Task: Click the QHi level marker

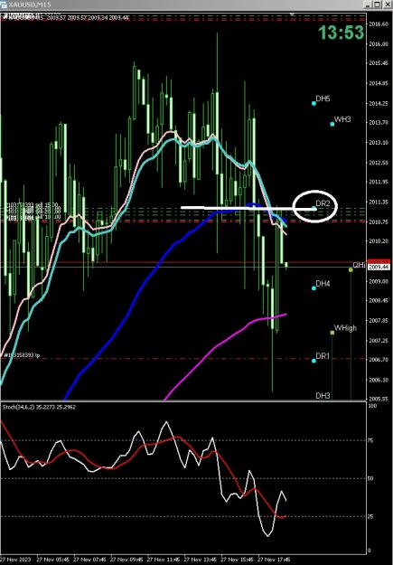Action: click(x=351, y=270)
